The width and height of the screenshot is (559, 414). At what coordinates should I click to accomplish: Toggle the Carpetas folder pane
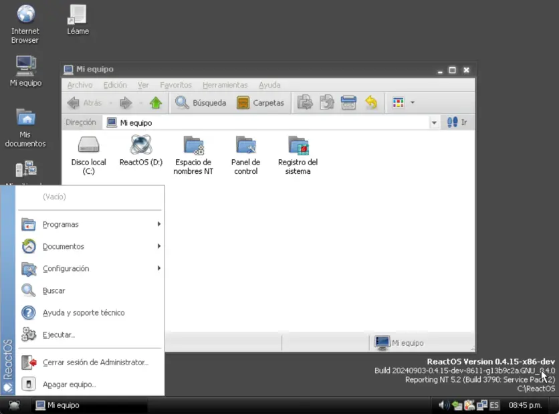[x=261, y=103]
